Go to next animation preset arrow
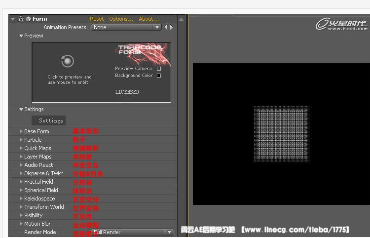The width and height of the screenshot is (370, 238). click(172, 28)
